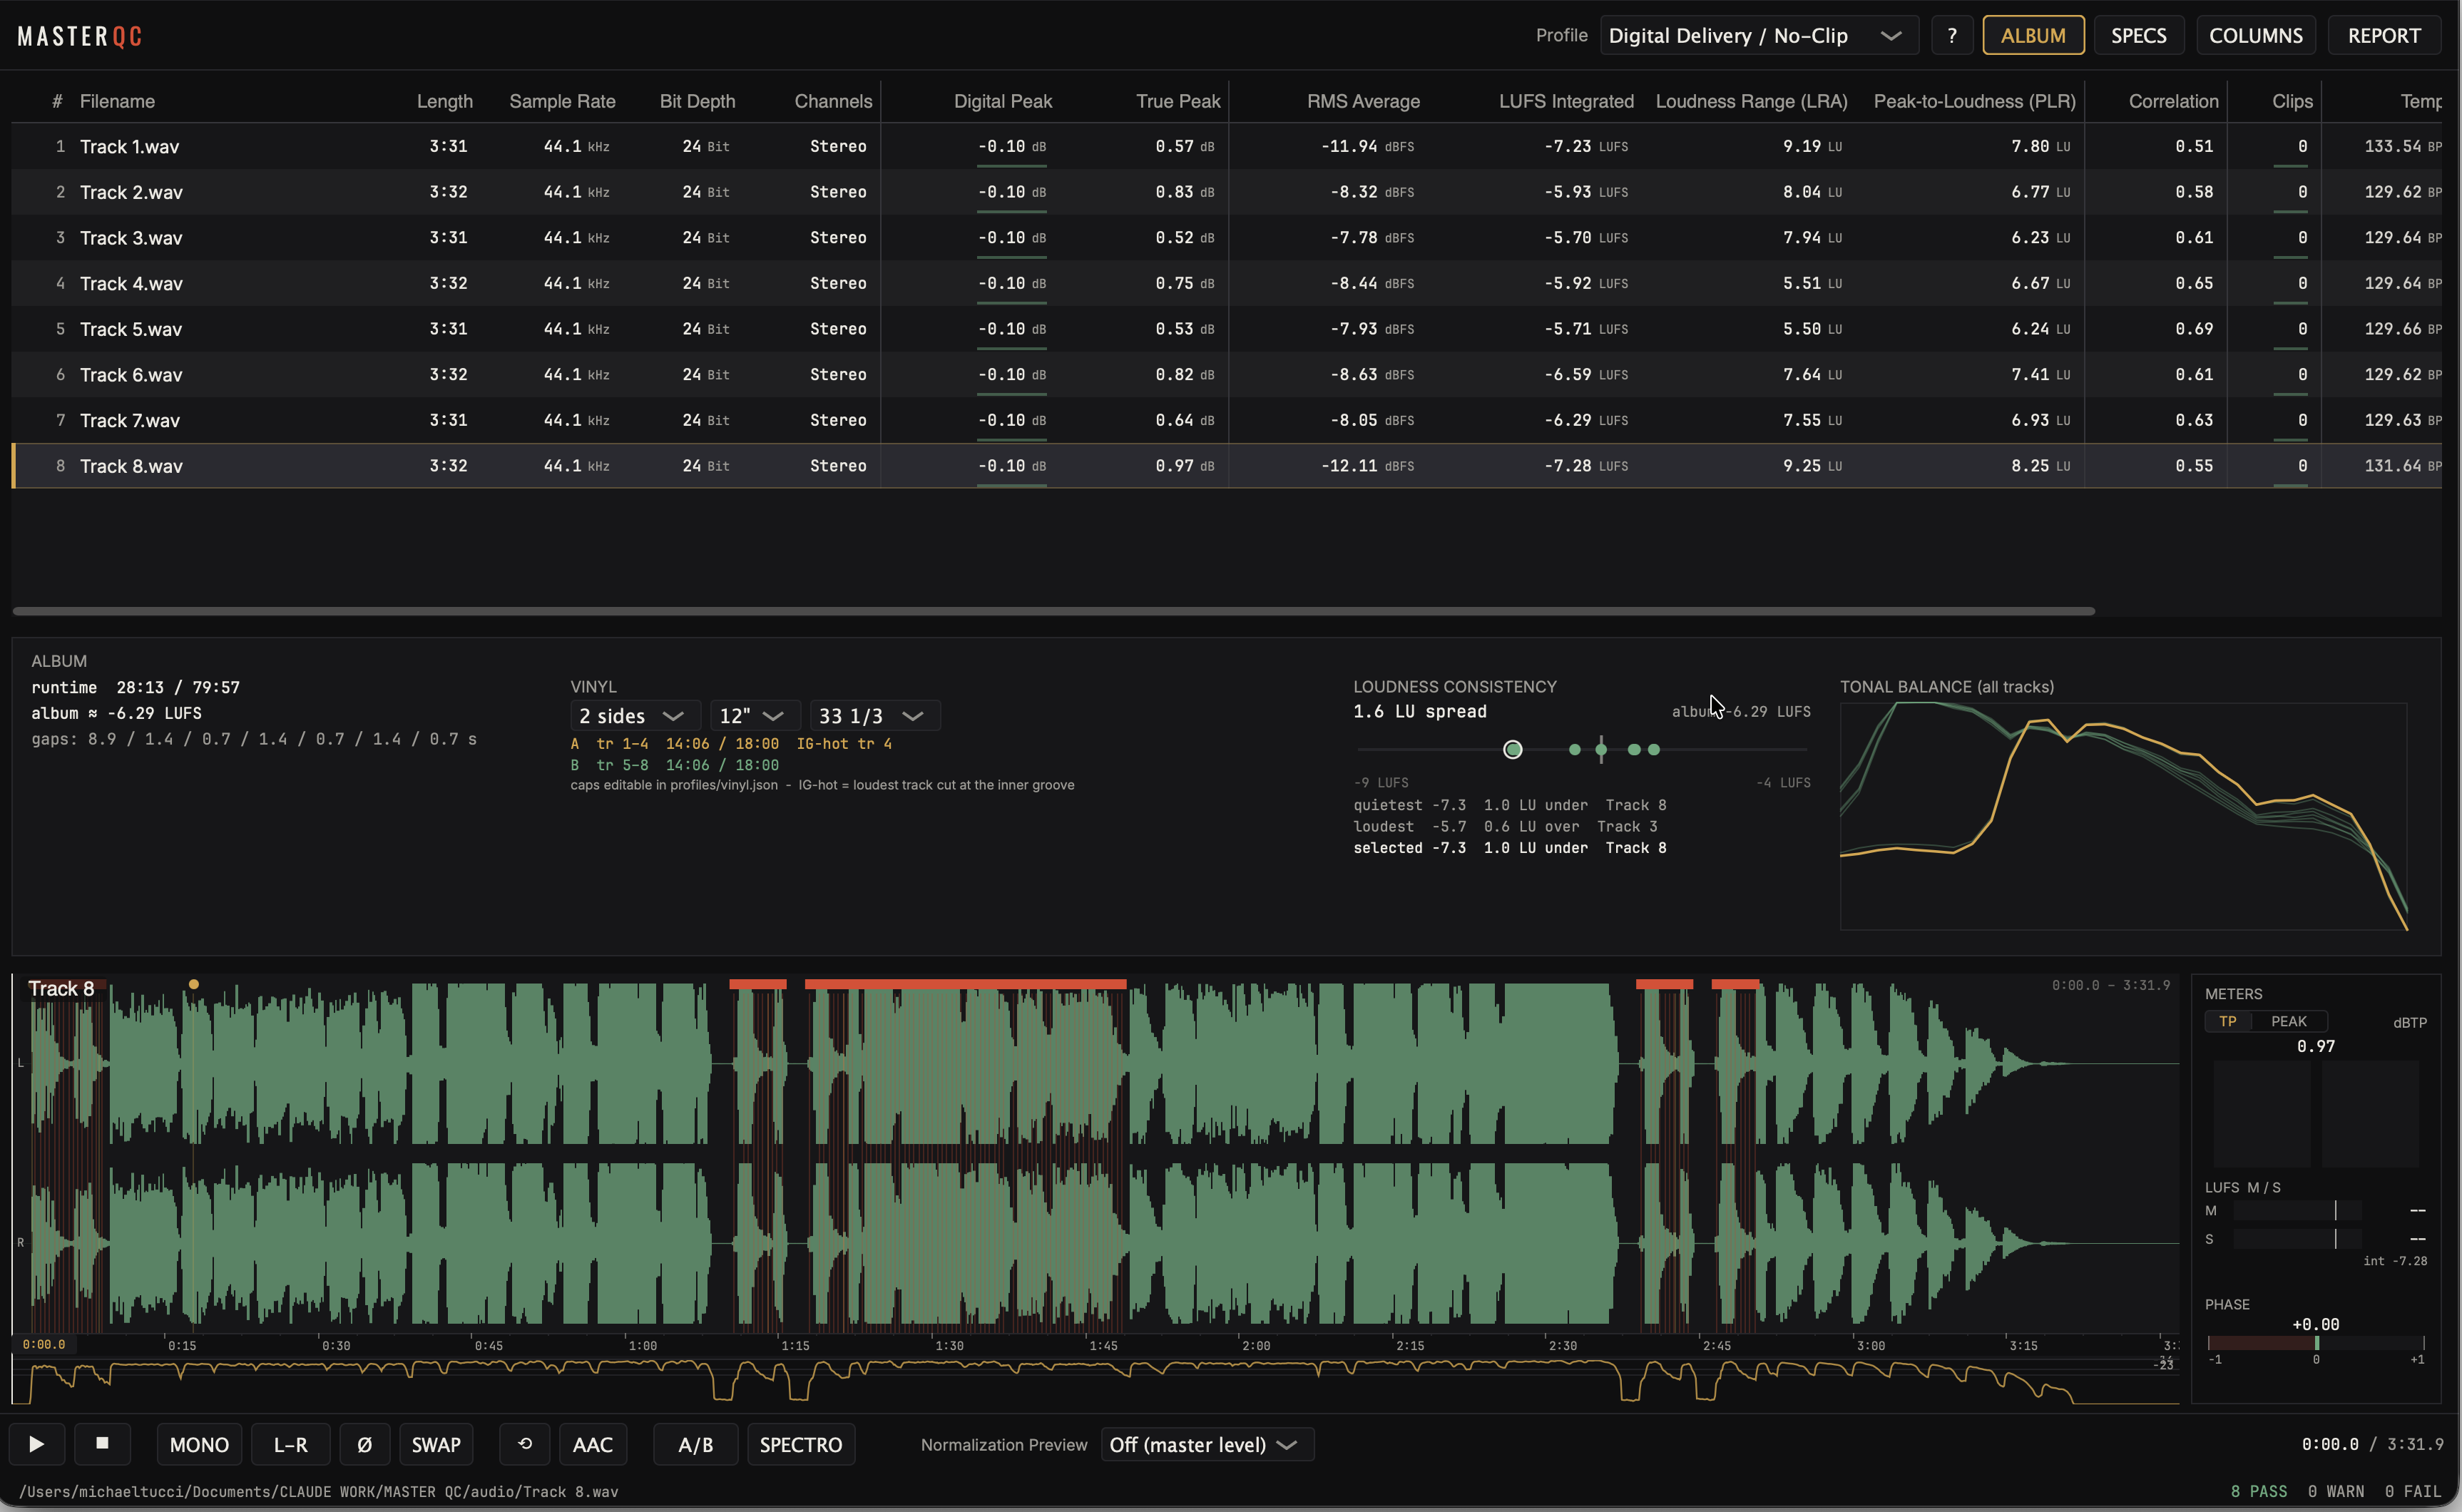Viewport: 2462px width, 1512px height.
Task: Toggle the ALBUM panel button
Action: (2033, 36)
